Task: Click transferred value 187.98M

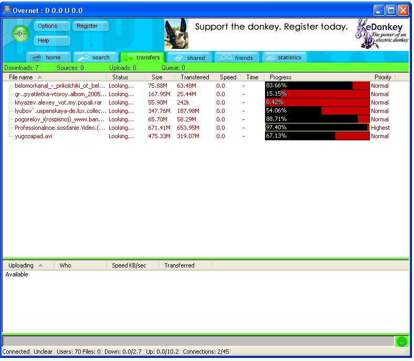Action: point(188,111)
